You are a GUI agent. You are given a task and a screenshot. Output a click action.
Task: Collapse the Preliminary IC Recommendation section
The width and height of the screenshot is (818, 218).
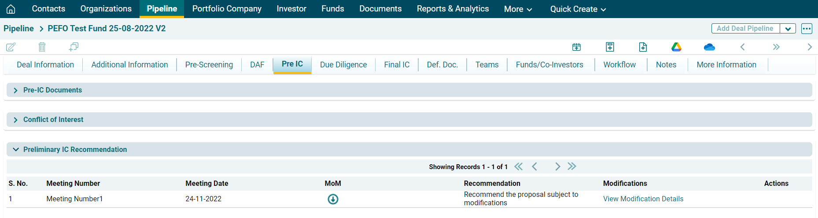point(16,150)
